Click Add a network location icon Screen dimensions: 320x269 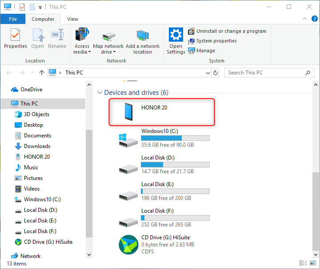point(143,35)
